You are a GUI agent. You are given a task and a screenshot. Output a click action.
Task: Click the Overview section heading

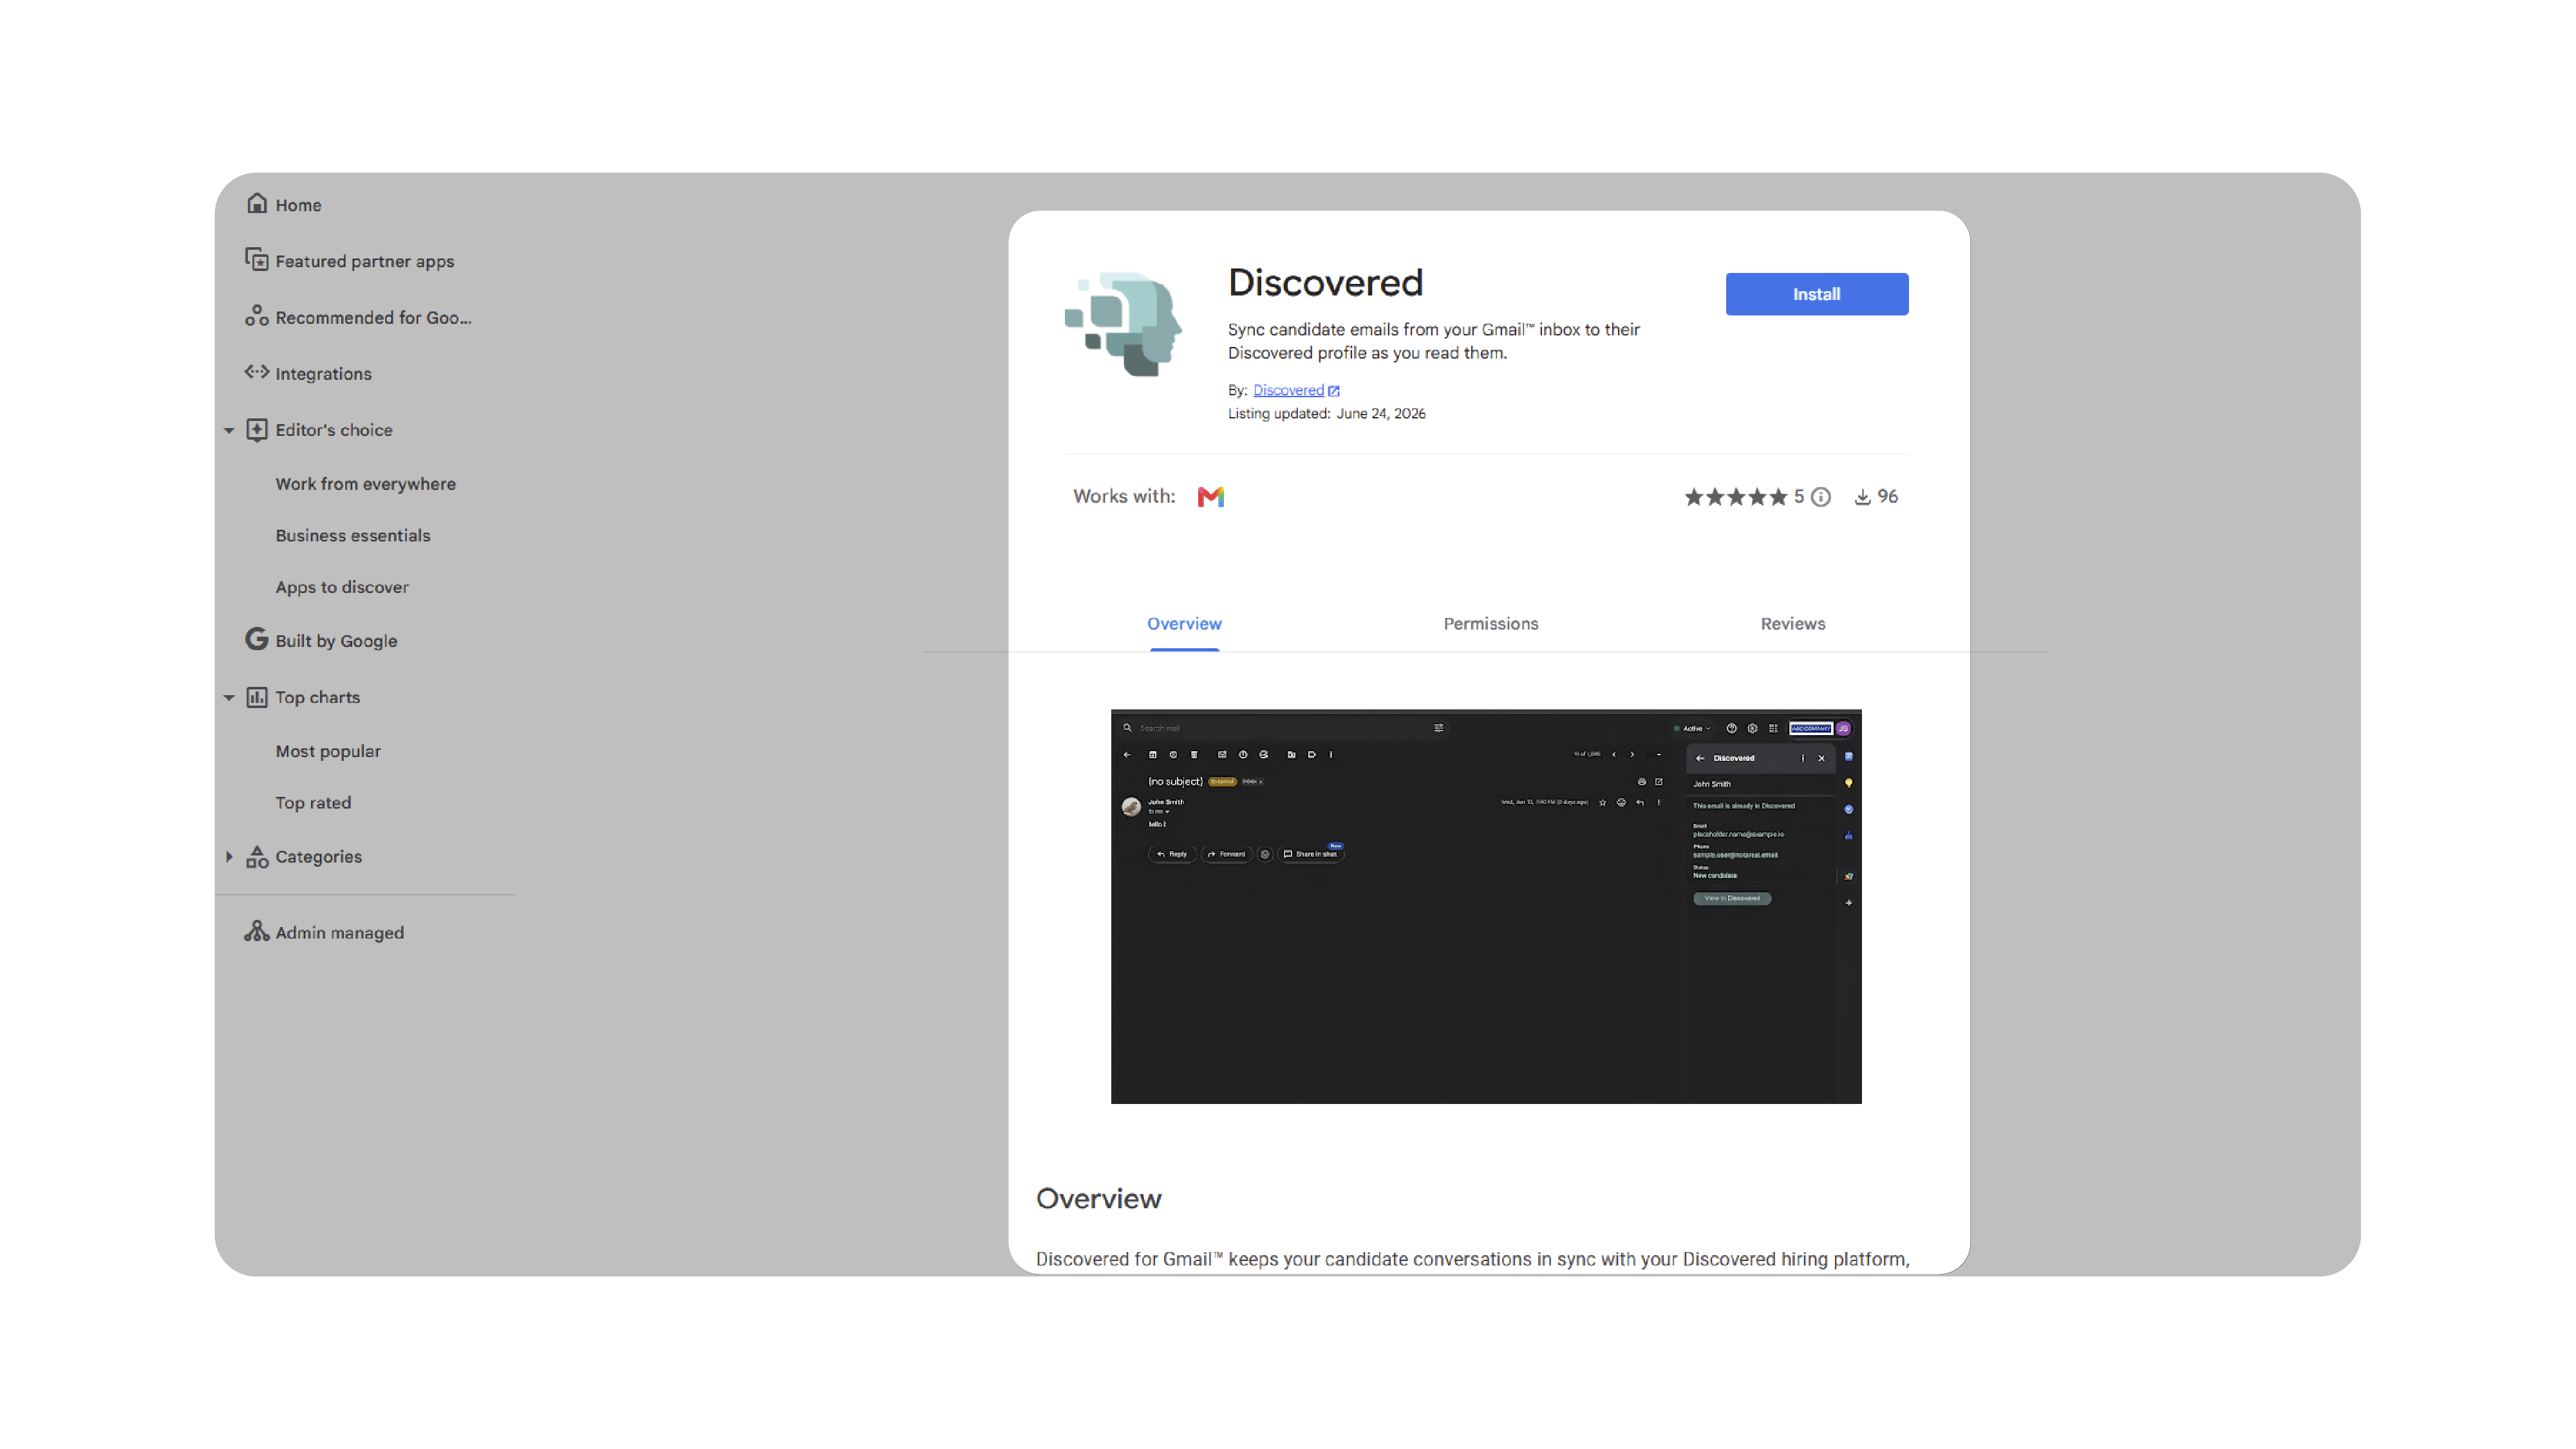1098,1198
